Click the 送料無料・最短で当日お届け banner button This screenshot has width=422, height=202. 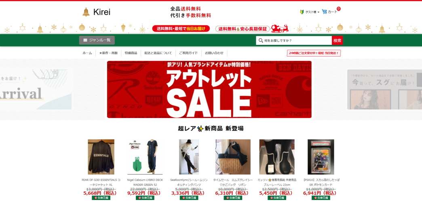[181, 29]
